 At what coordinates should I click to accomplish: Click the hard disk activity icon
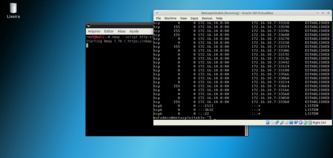pyautogui.click(x=268, y=123)
